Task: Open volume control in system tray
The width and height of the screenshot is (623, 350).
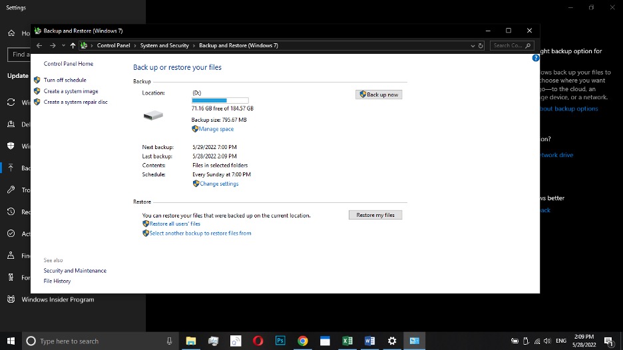Action: click(x=548, y=341)
